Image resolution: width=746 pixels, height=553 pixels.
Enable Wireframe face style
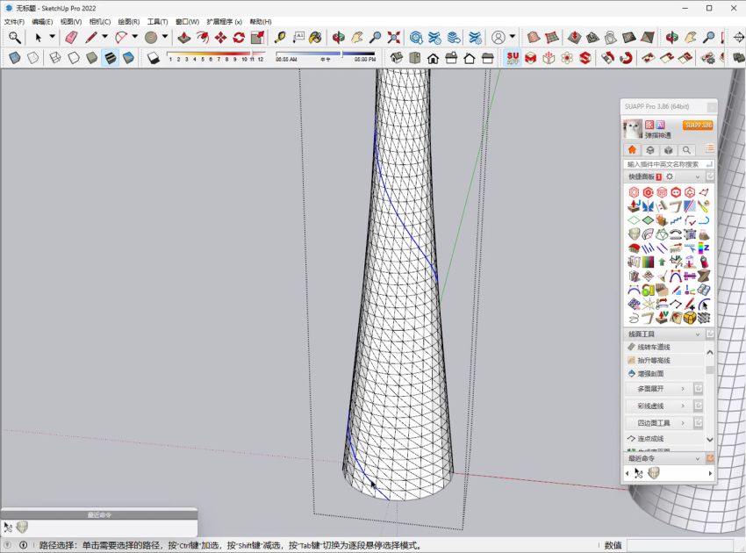click(55, 58)
